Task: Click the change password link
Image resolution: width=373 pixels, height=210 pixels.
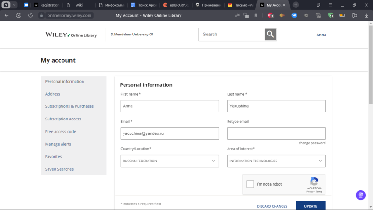Action: [312, 143]
